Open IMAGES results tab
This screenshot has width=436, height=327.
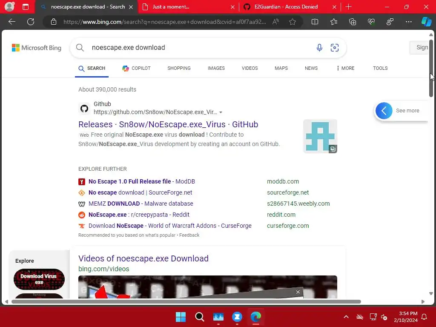click(216, 68)
